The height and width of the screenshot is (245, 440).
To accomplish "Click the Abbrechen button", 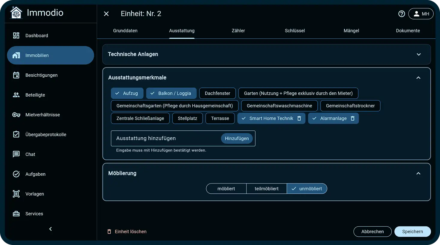I will pyautogui.click(x=373, y=232).
